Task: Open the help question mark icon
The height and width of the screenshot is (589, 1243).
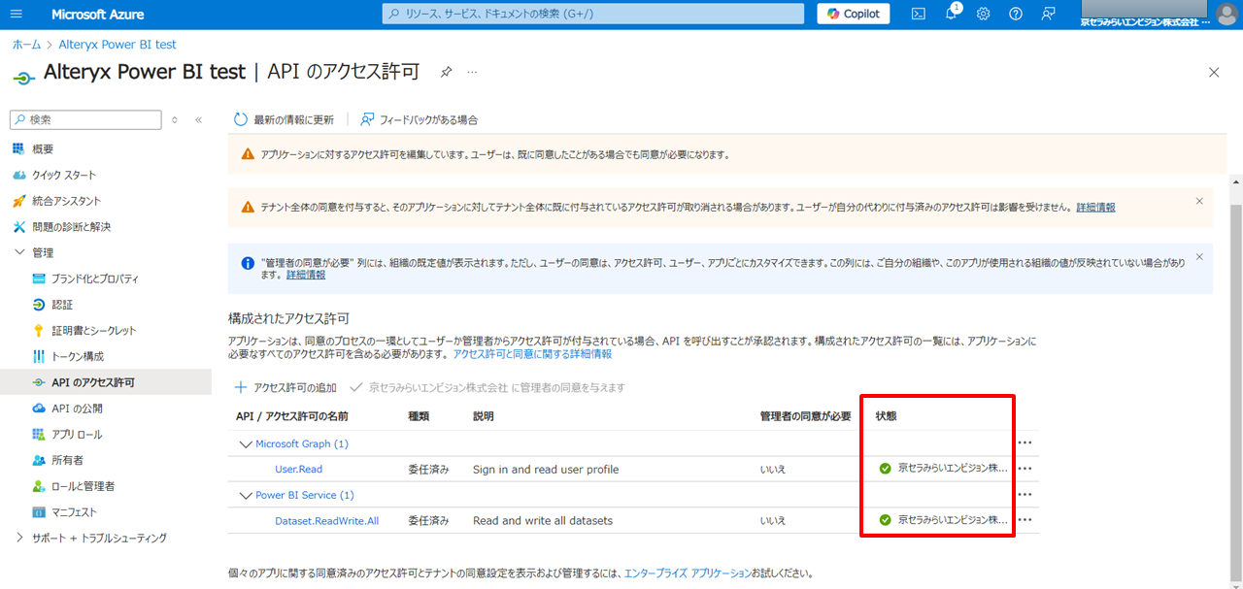Action: click(1016, 14)
